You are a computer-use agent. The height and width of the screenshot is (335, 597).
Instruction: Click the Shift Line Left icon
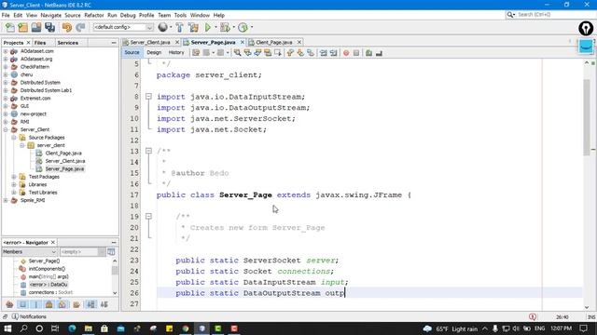pos(324,53)
